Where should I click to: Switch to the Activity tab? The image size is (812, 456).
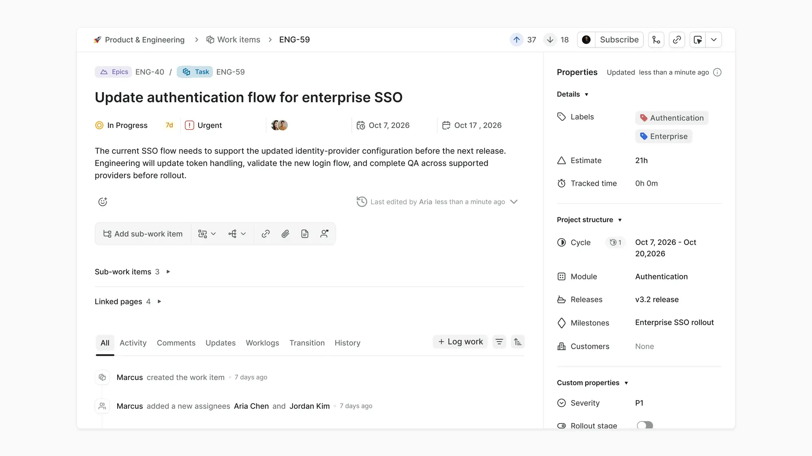click(x=133, y=343)
